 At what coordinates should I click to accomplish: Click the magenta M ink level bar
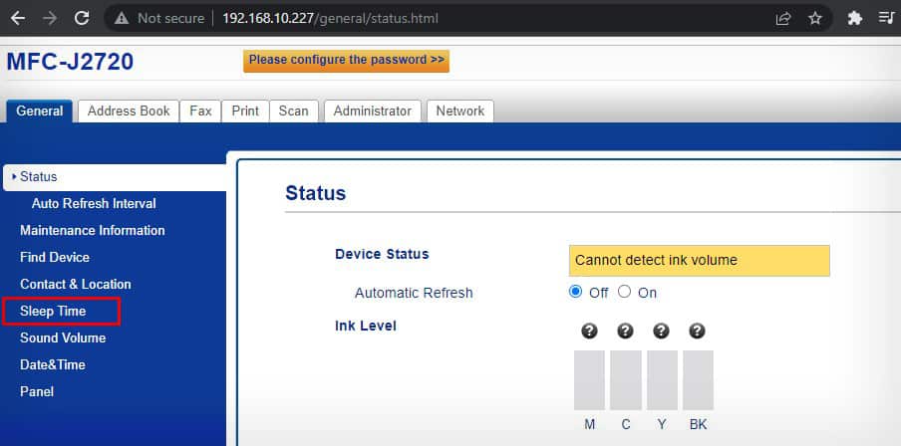click(590, 380)
